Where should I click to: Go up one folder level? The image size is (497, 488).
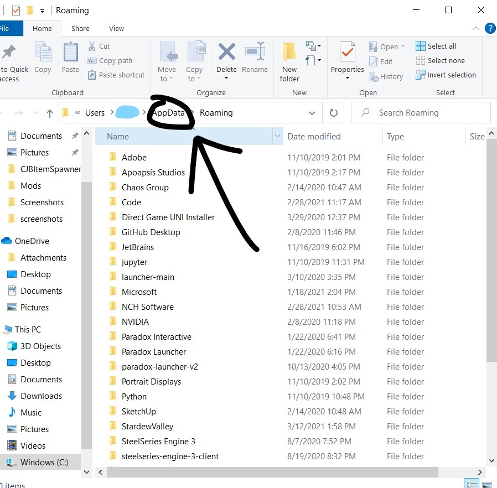pyautogui.click(x=49, y=113)
